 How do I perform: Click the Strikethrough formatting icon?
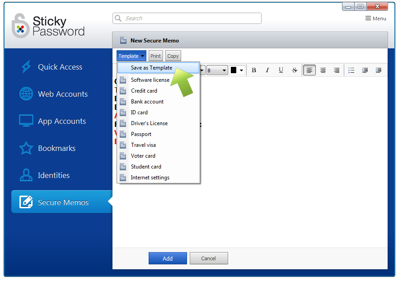(295, 70)
